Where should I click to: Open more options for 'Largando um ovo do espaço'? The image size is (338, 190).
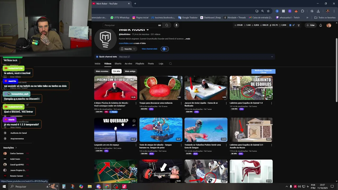[x=136, y=145]
